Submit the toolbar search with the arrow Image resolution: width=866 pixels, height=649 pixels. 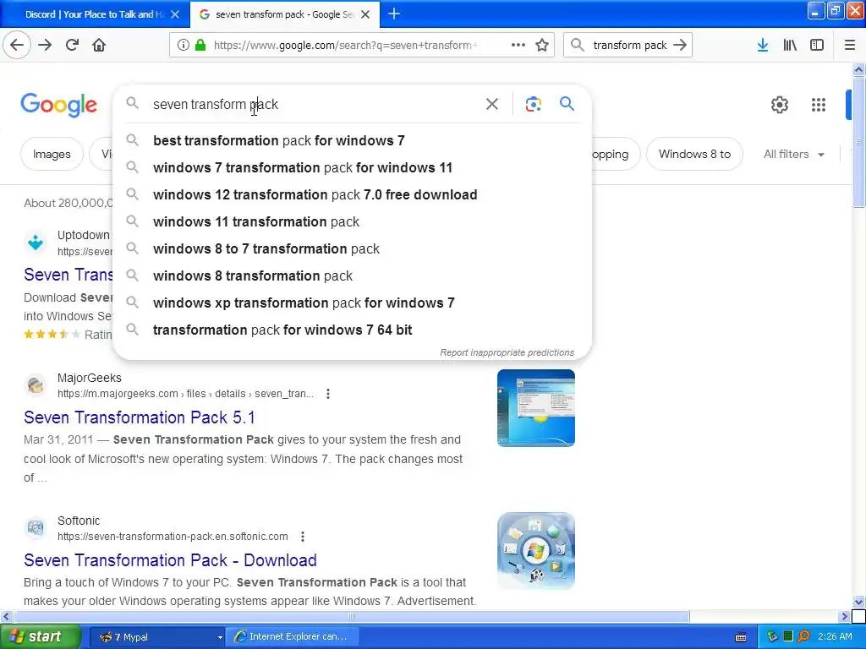tap(680, 46)
